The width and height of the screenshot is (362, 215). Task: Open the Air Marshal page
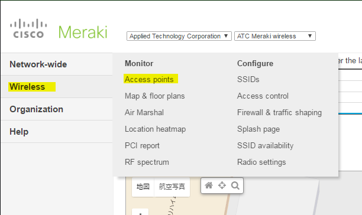(144, 112)
